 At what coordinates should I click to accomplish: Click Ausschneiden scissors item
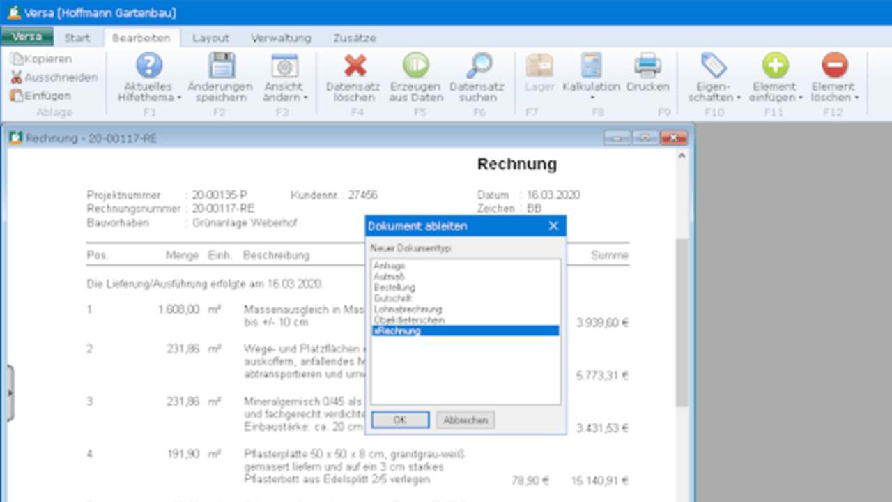(x=54, y=77)
